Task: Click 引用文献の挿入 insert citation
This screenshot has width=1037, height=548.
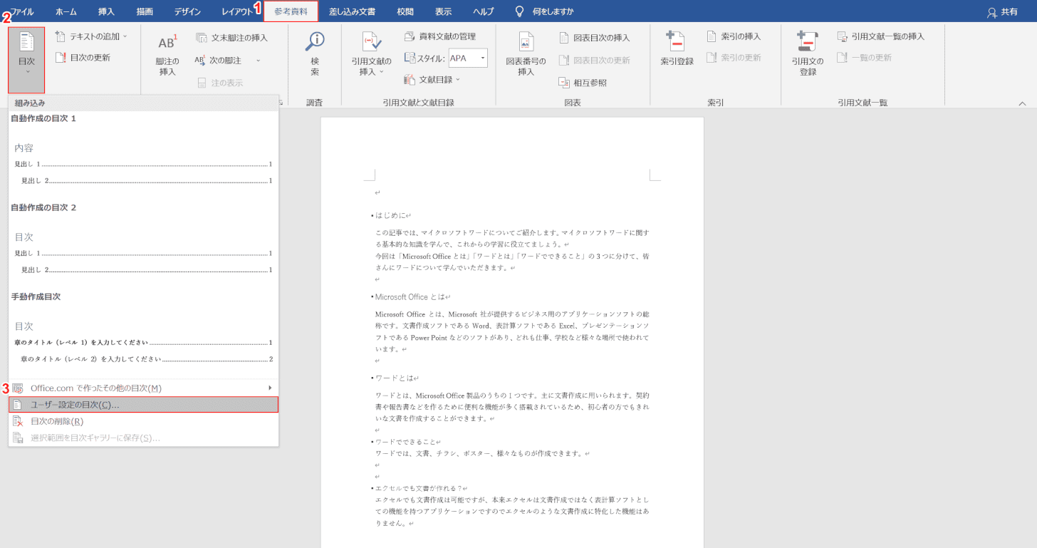Action: (371, 56)
